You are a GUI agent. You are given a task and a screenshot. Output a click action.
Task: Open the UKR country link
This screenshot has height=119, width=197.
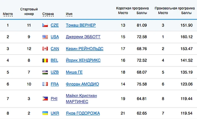(55, 113)
